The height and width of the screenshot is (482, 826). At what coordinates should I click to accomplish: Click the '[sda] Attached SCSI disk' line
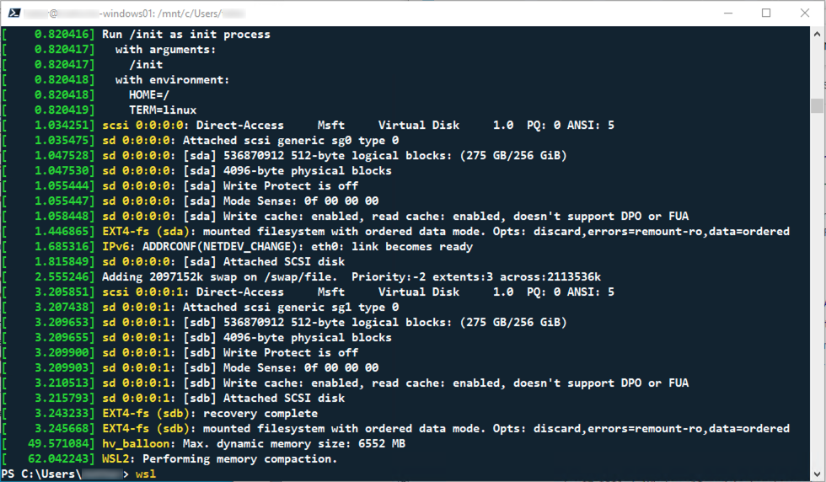point(223,262)
